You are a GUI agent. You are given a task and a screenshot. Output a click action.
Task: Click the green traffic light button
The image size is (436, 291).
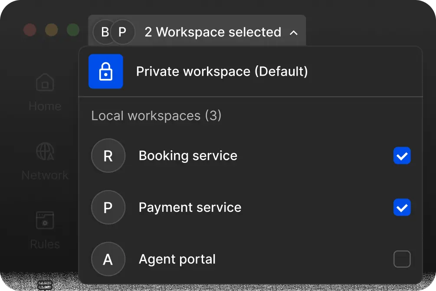(x=73, y=30)
